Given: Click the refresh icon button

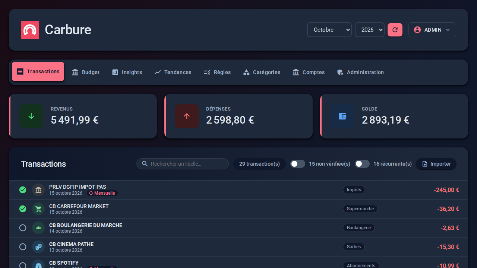Looking at the screenshot, I should [395, 30].
